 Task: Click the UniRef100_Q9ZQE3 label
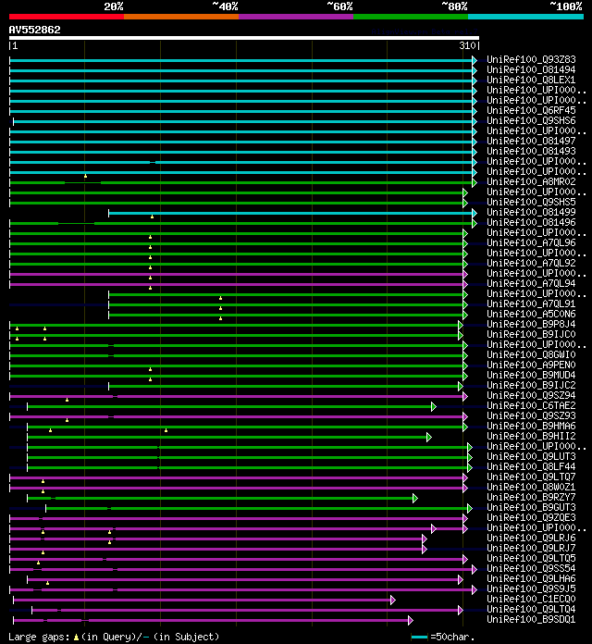(x=531, y=518)
